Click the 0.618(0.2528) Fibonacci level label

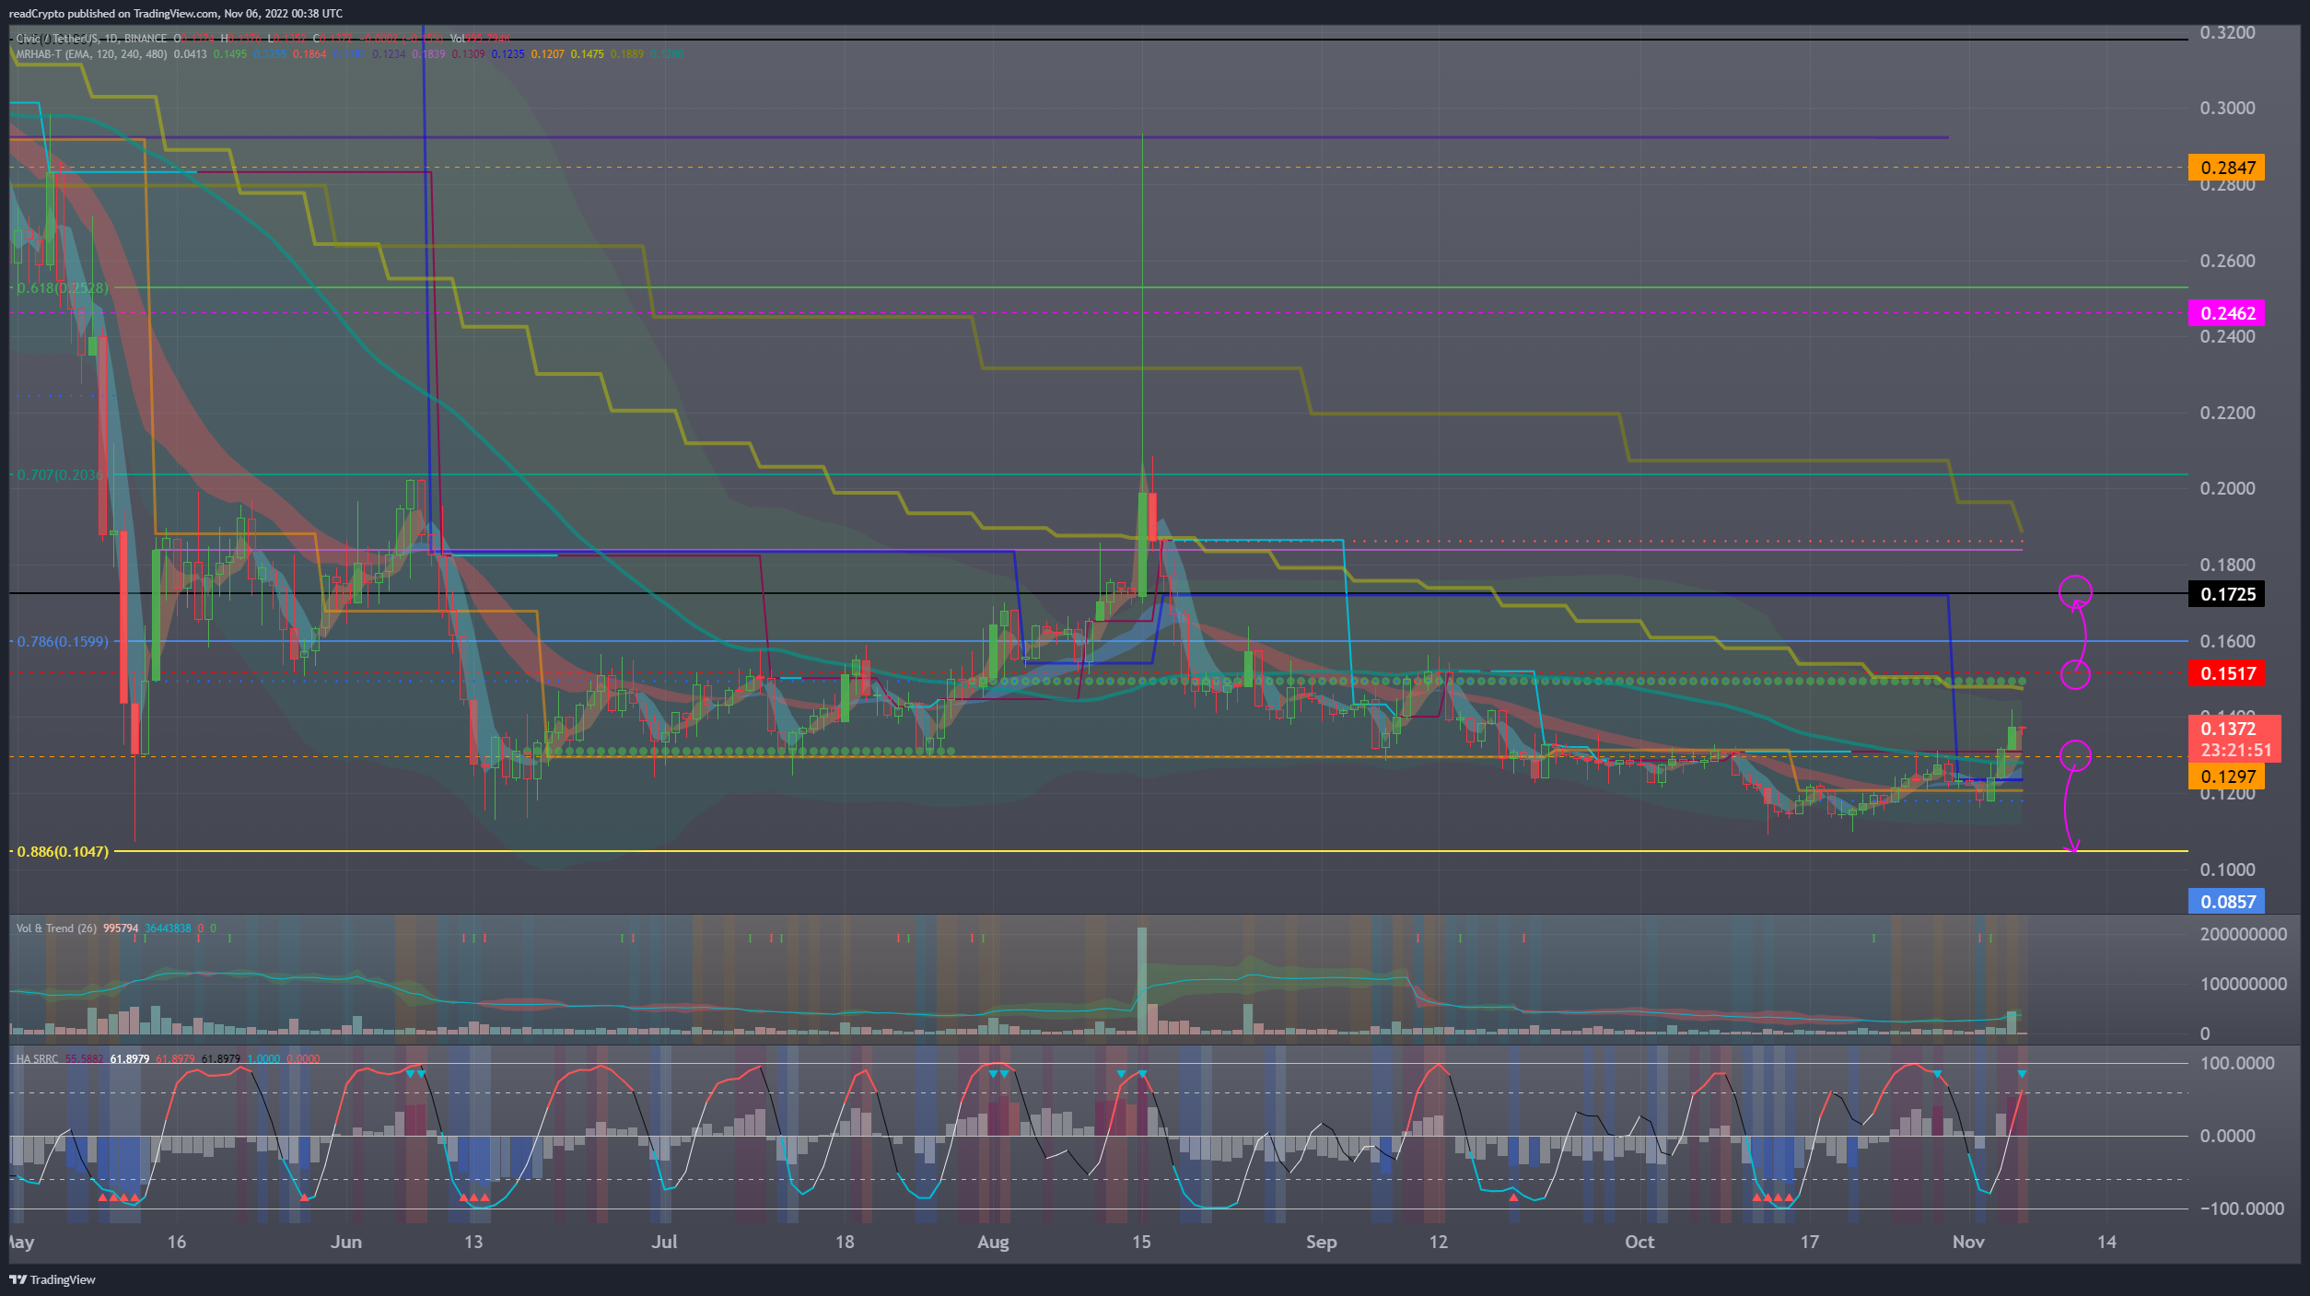(62, 288)
